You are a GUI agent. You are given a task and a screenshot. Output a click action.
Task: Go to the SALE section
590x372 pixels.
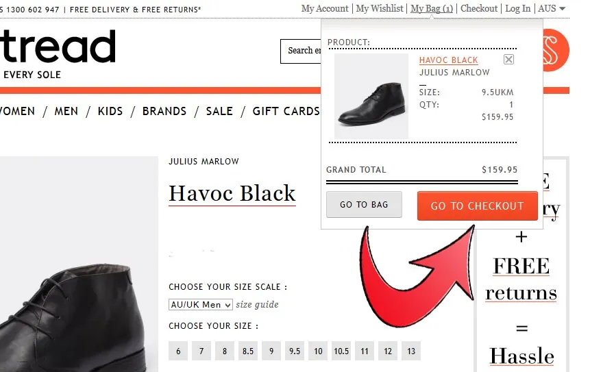pyautogui.click(x=219, y=112)
